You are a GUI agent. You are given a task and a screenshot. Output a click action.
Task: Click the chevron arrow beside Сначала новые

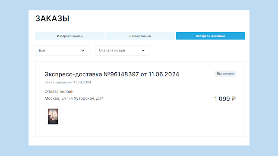tap(143, 51)
